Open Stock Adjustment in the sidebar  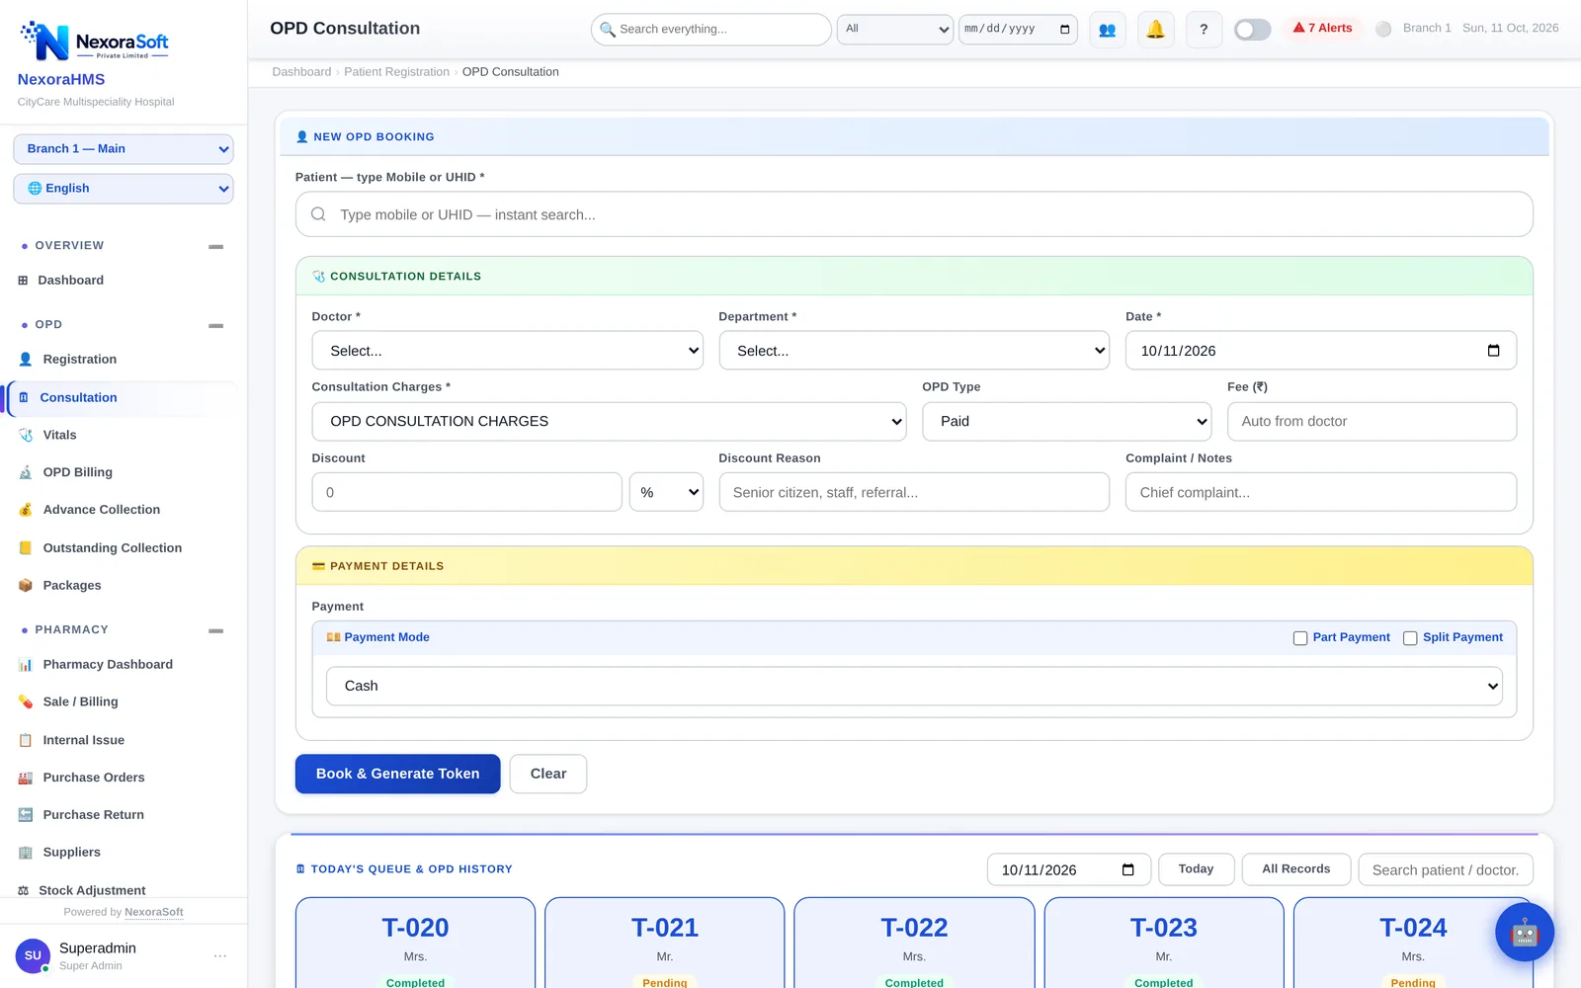coord(123,890)
